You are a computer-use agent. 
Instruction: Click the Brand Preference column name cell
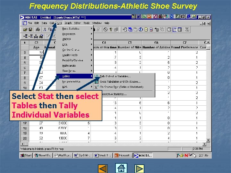[x=184, y=47]
